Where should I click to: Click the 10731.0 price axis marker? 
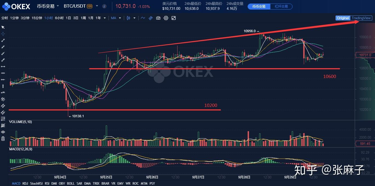point(365,55)
